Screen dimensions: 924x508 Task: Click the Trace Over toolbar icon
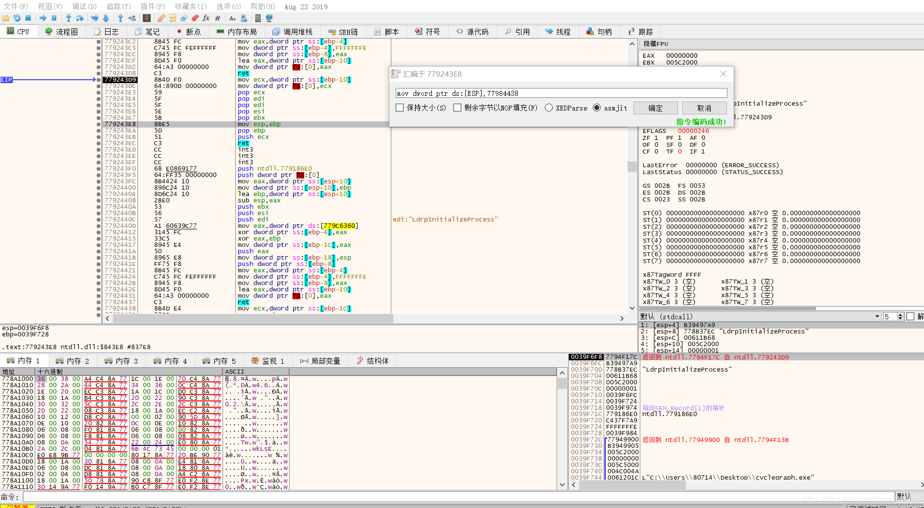(106, 18)
